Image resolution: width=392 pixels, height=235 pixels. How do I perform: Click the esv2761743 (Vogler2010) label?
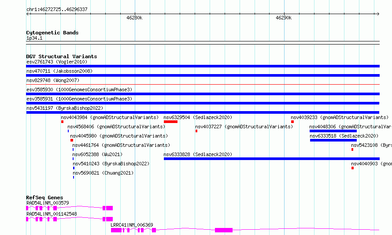pyautogui.click(x=57, y=62)
